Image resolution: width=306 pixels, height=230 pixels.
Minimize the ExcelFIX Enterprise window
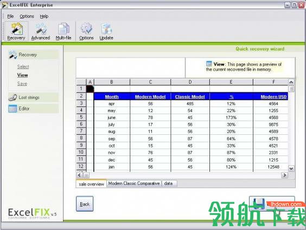(x=288, y=5)
